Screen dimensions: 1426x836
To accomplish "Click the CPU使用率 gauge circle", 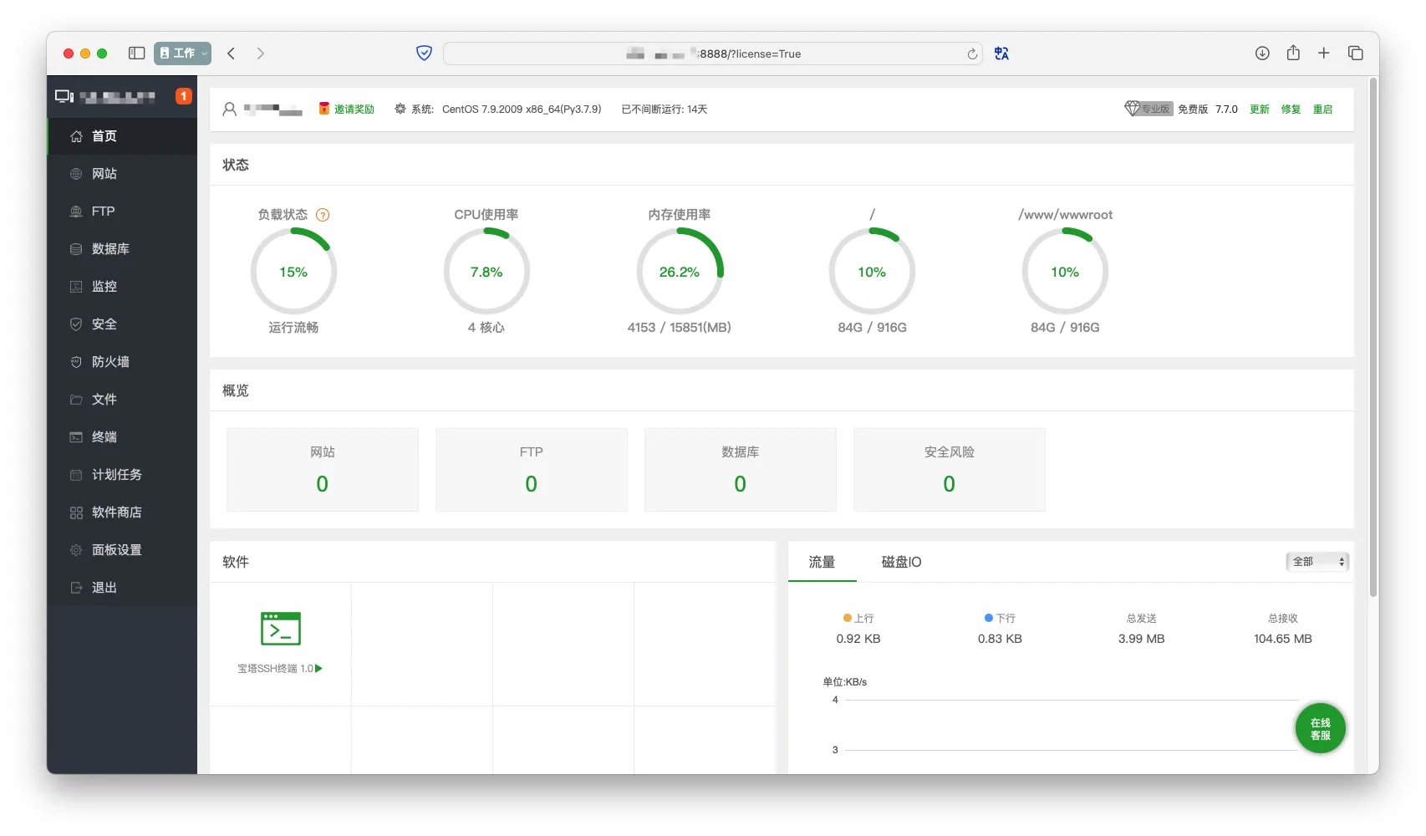I will pos(486,273).
